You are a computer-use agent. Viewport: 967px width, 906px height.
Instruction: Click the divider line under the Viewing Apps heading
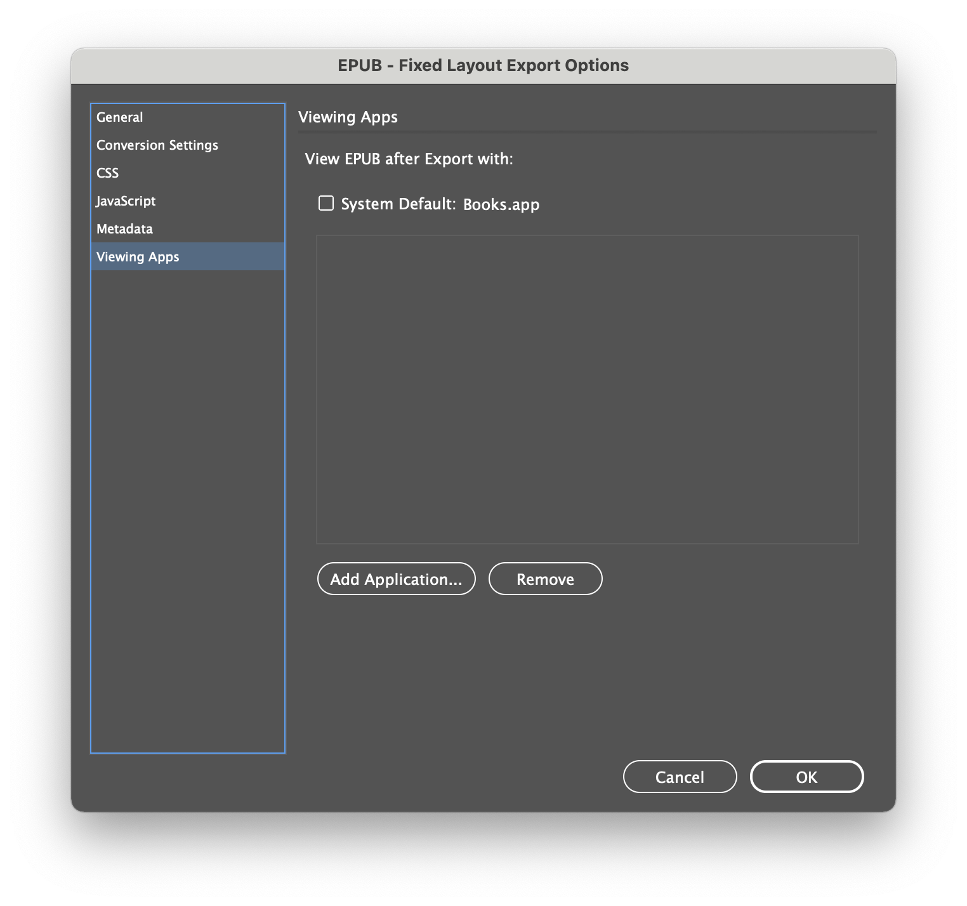(x=587, y=132)
